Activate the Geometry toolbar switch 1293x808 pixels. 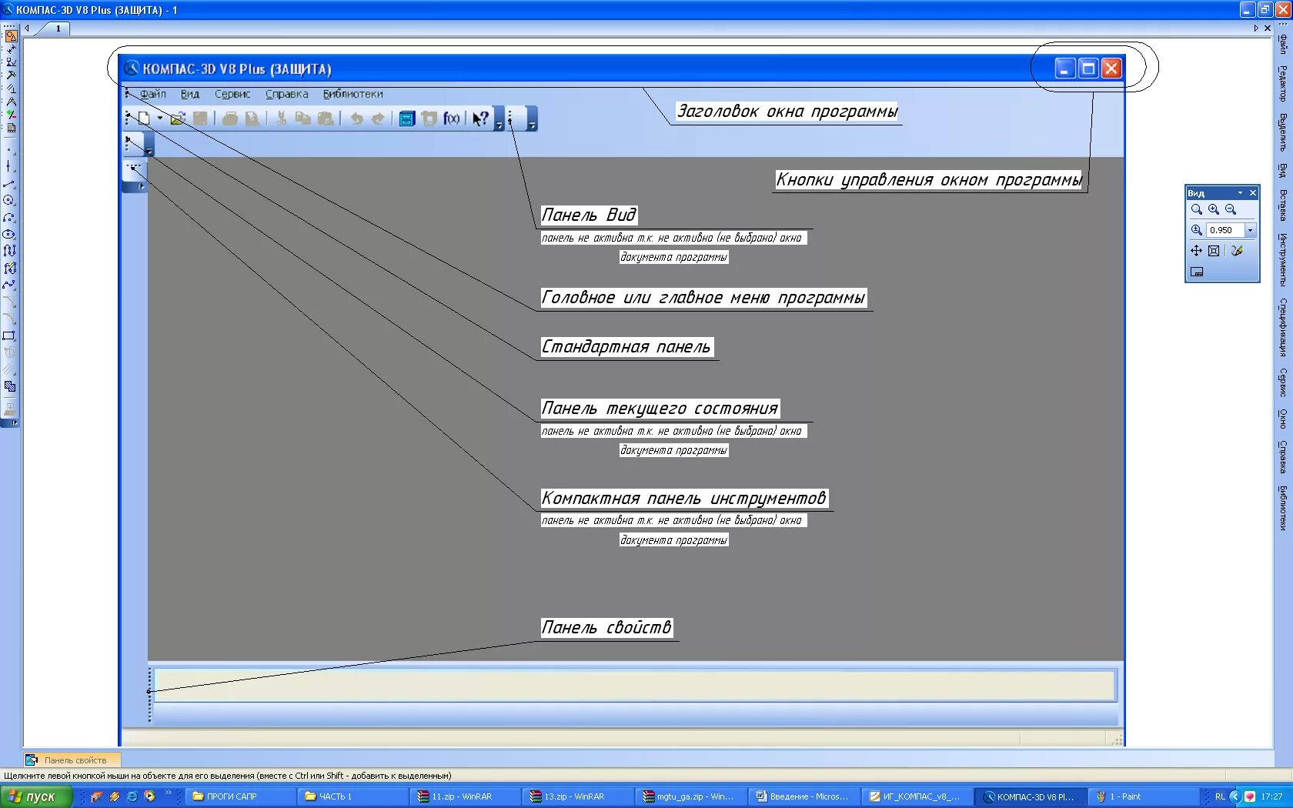pos(10,36)
